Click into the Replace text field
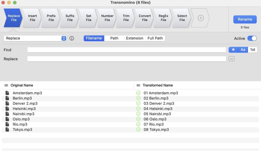261x151 pixels. [127, 59]
